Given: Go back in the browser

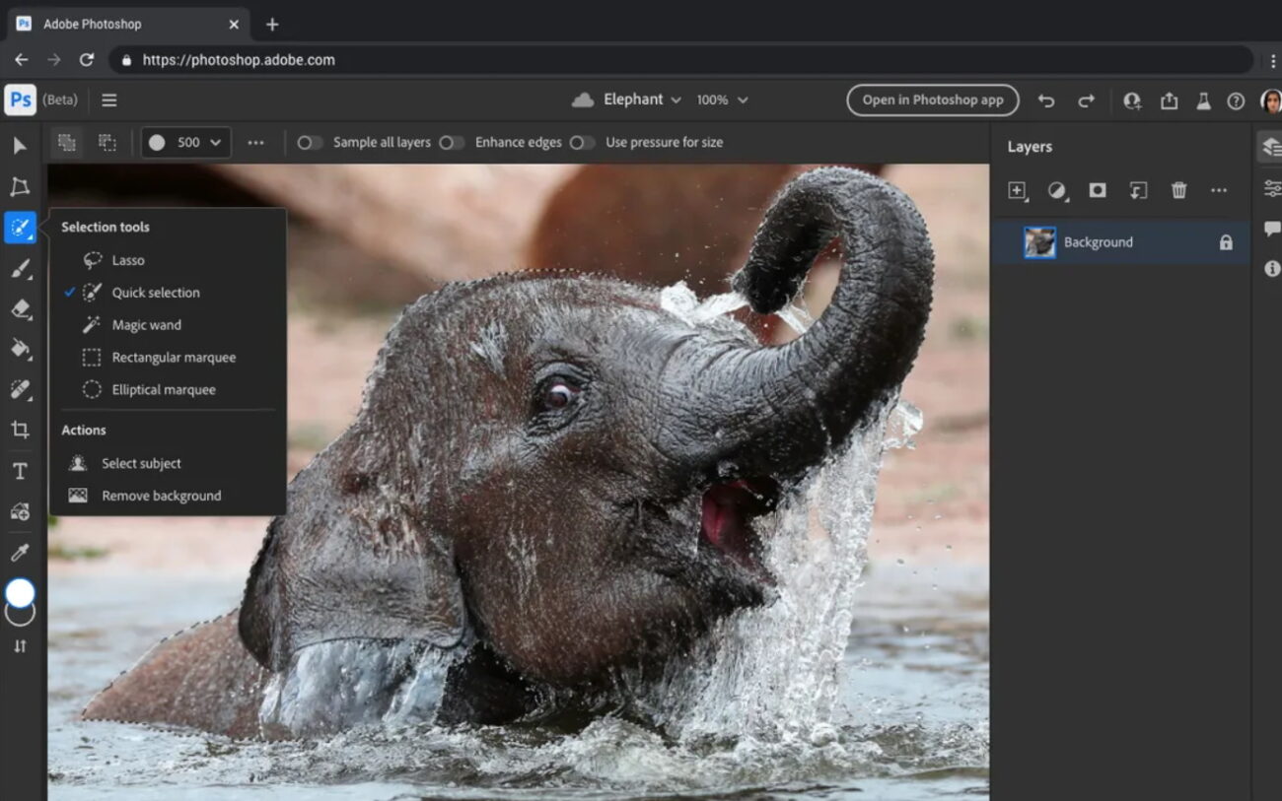Looking at the screenshot, I should [21, 60].
